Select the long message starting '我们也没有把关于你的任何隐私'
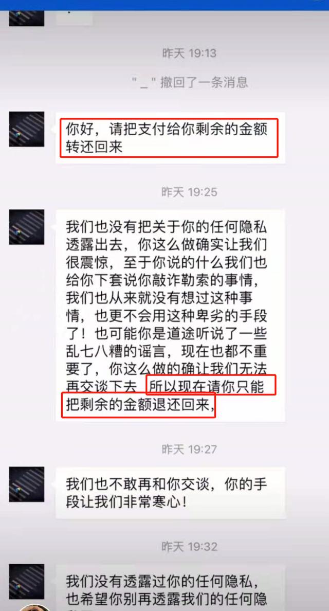 pyautogui.click(x=170, y=316)
